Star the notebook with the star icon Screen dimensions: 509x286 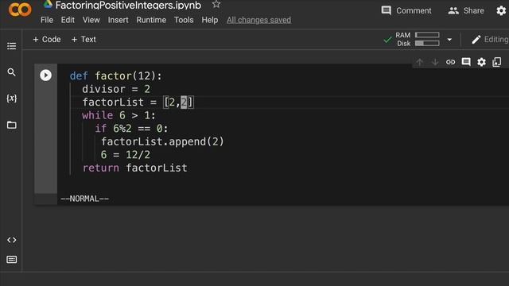(216, 4)
